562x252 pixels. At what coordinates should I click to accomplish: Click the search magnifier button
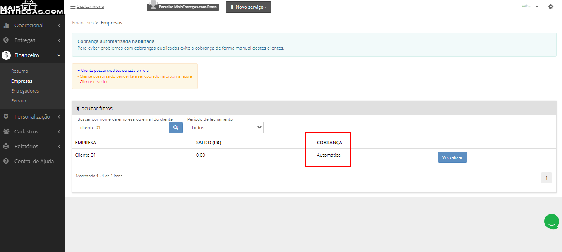tap(175, 128)
